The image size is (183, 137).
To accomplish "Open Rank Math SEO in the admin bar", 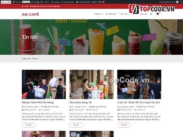I will click(x=83, y=2).
